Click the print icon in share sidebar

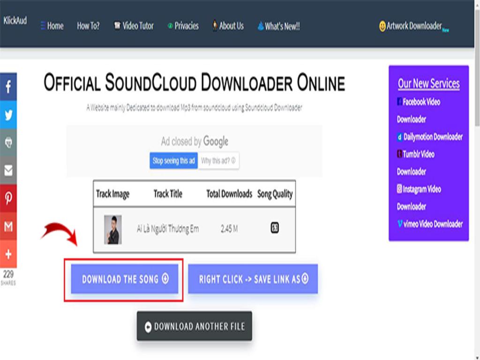coord(8,142)
